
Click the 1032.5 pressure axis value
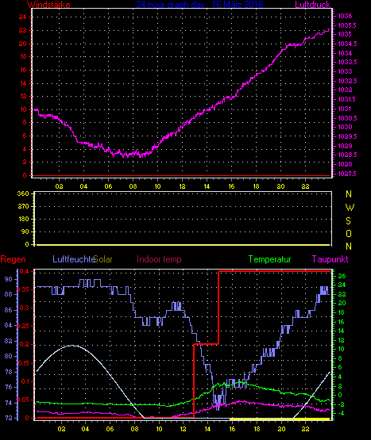tap(347, 81)
